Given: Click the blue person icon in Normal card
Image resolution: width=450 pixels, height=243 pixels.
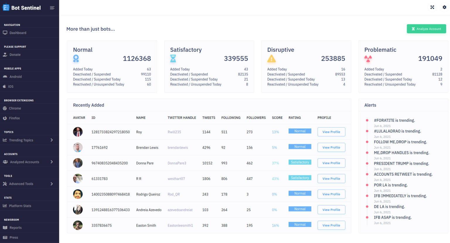Looking at the screenshot, I should coord(76,59).
